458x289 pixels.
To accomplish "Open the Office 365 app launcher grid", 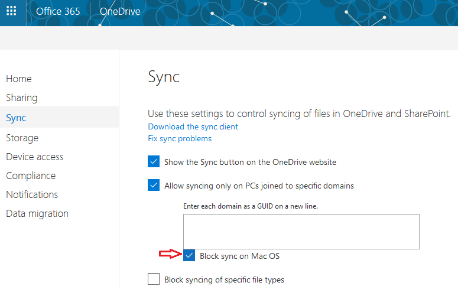I will click(x=11, y=11).
